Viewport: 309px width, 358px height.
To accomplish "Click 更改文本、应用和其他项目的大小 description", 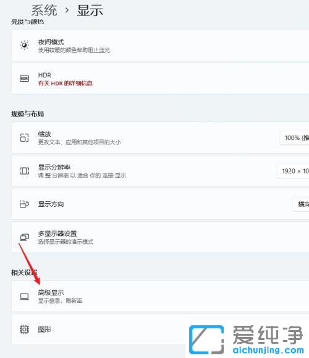I will pyautogui.click(x=79, y=142).
